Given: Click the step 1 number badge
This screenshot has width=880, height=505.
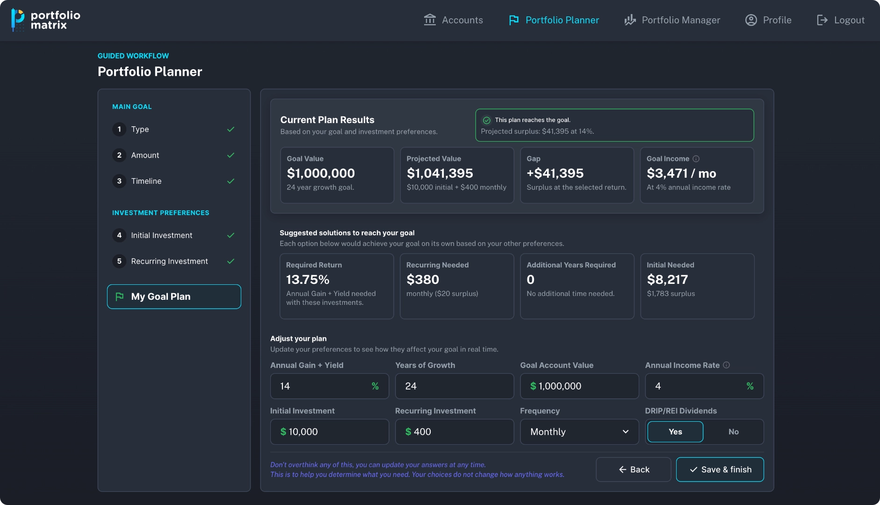Looking at the screenshot, I should pos(119,129).
